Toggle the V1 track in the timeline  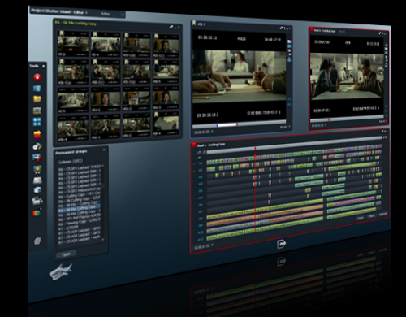click(201, 163)
